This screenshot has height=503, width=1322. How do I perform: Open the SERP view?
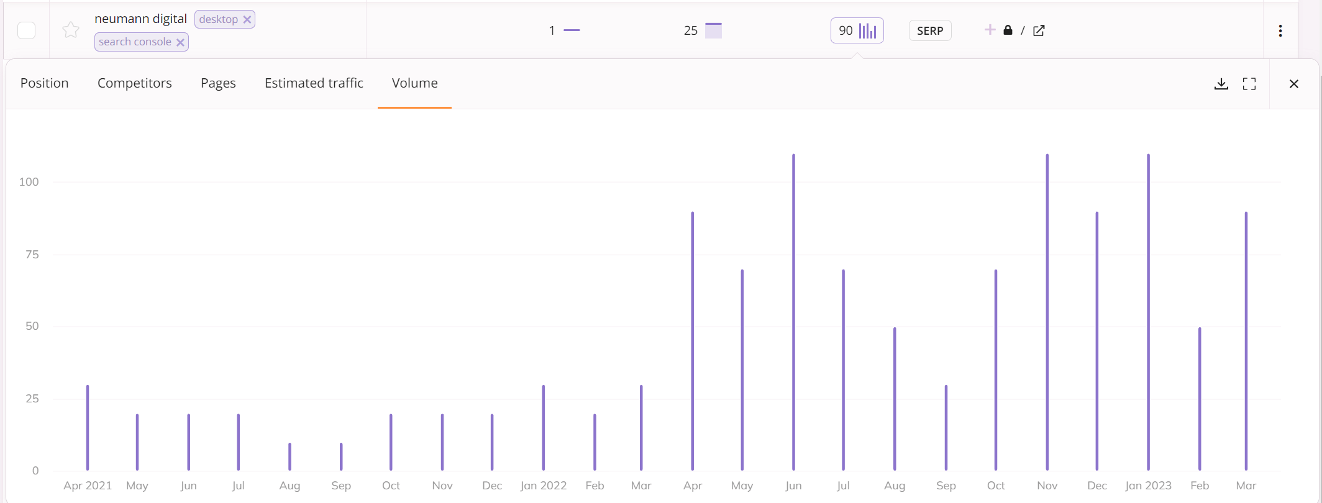(x=930, y=30)
